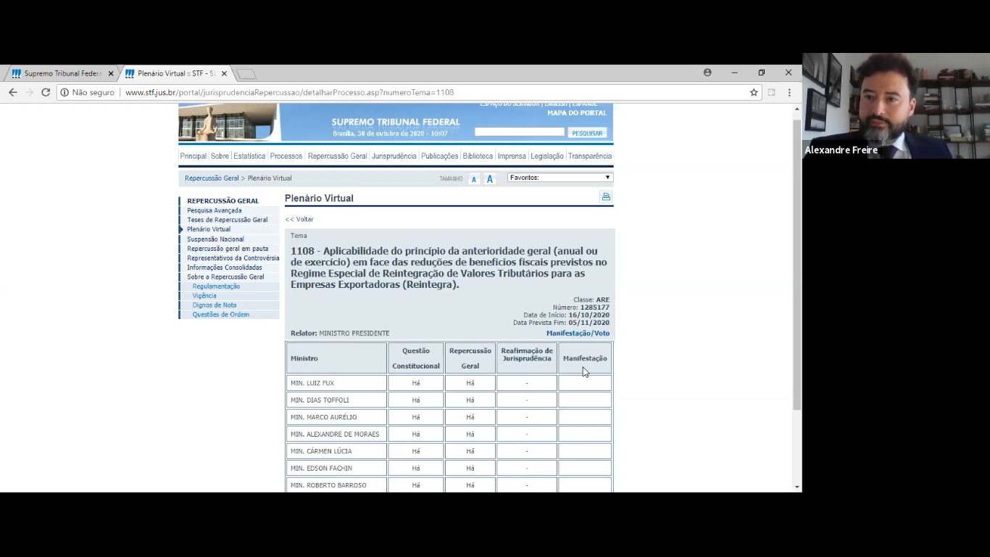This screenshot has height=557, width=990.
Task: Open Questões de Ordem sub-link
Action: (220, 315)
